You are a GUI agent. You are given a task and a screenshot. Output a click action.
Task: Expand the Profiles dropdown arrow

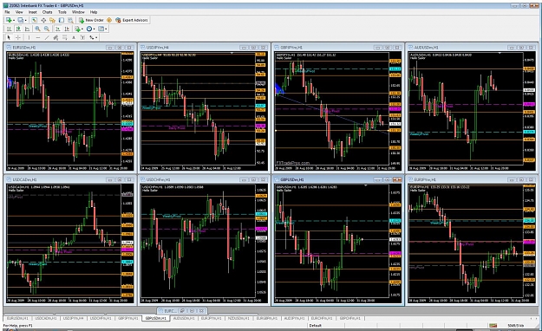click(x=25, y=21)
